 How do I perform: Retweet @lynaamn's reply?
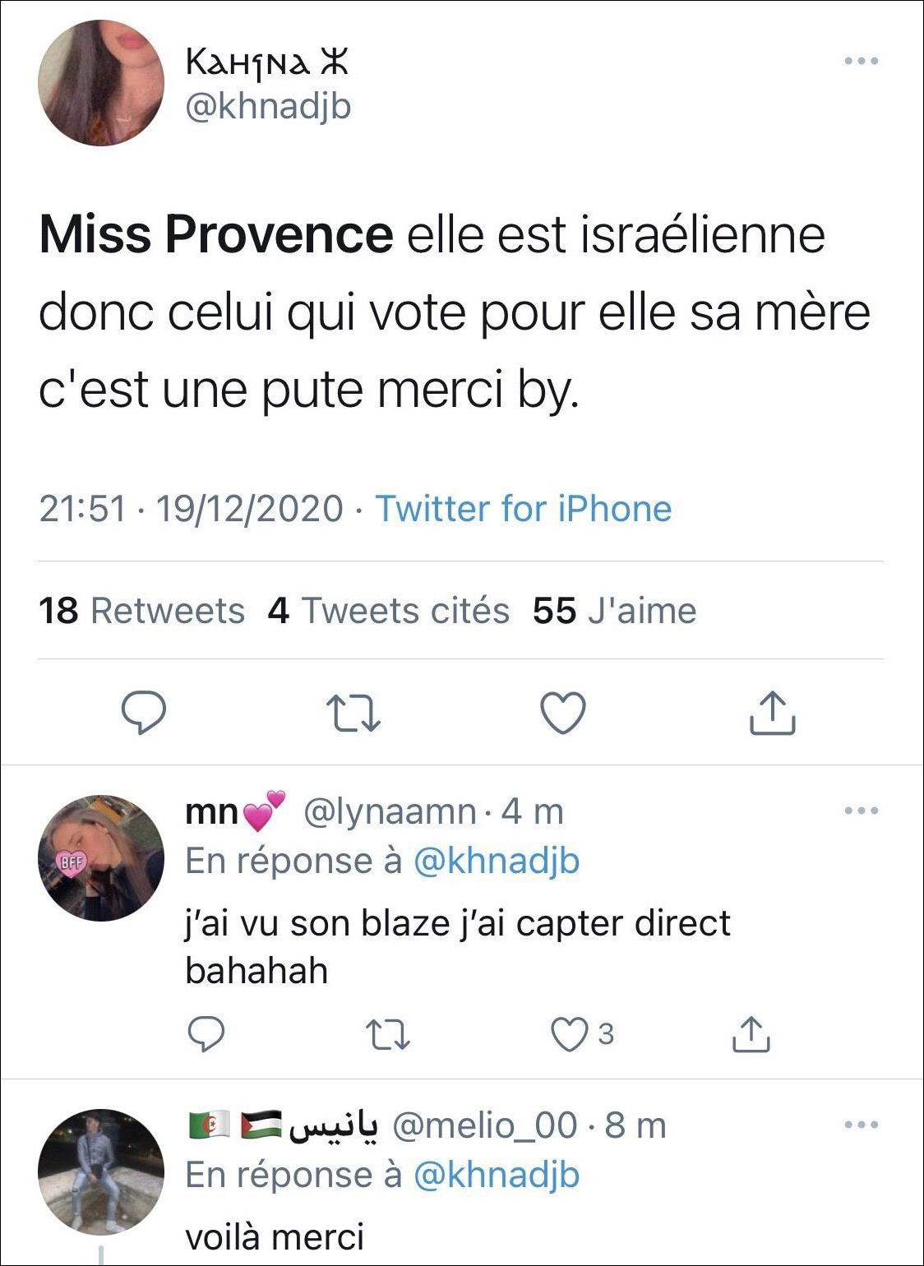(x=387, y=1034)
